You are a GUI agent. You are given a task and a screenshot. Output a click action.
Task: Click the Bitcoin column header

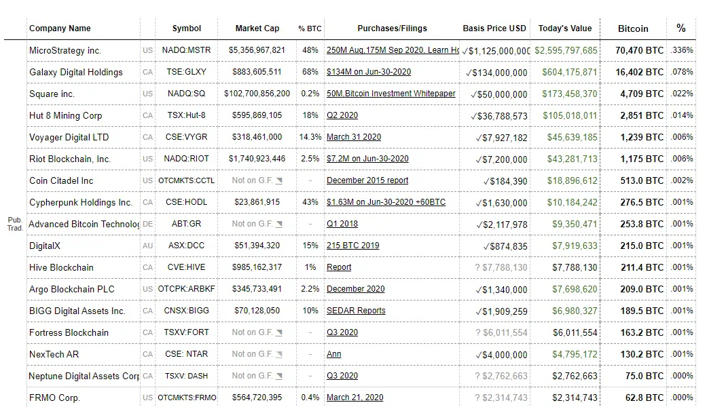tap(633, 28)
